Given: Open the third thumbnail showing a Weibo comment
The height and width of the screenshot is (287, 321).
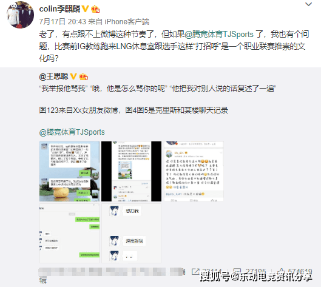Looking at the screenshot, I should tap(194, 171).
